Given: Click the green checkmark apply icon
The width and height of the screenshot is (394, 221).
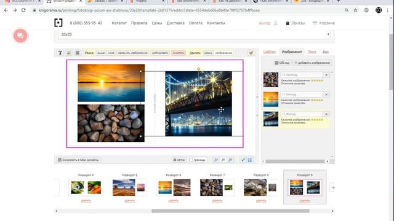Looking at the screenshot, I should pyautogui.click(x=251, y=53).
